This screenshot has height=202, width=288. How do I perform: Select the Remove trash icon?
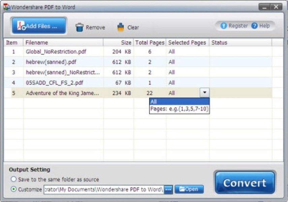point(80,27)
